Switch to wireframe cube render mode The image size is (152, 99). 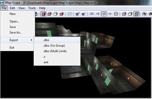(136, 14)
